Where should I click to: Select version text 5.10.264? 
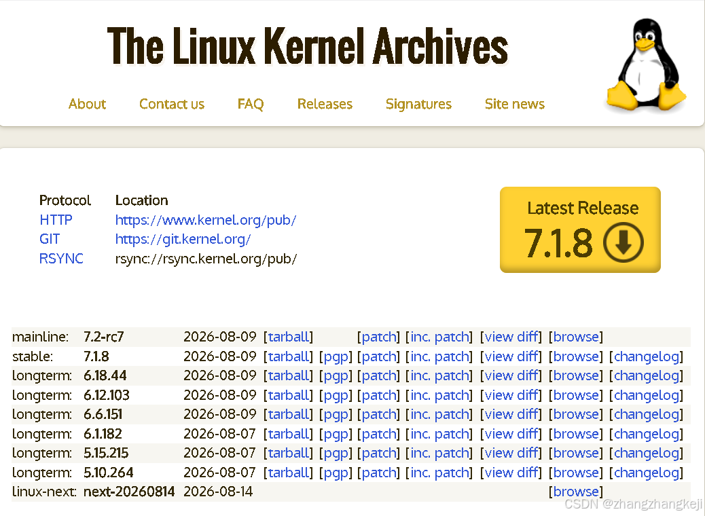click(x=109, y=473)
